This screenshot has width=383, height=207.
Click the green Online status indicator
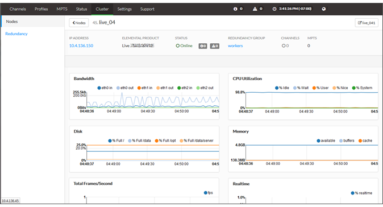184,45
